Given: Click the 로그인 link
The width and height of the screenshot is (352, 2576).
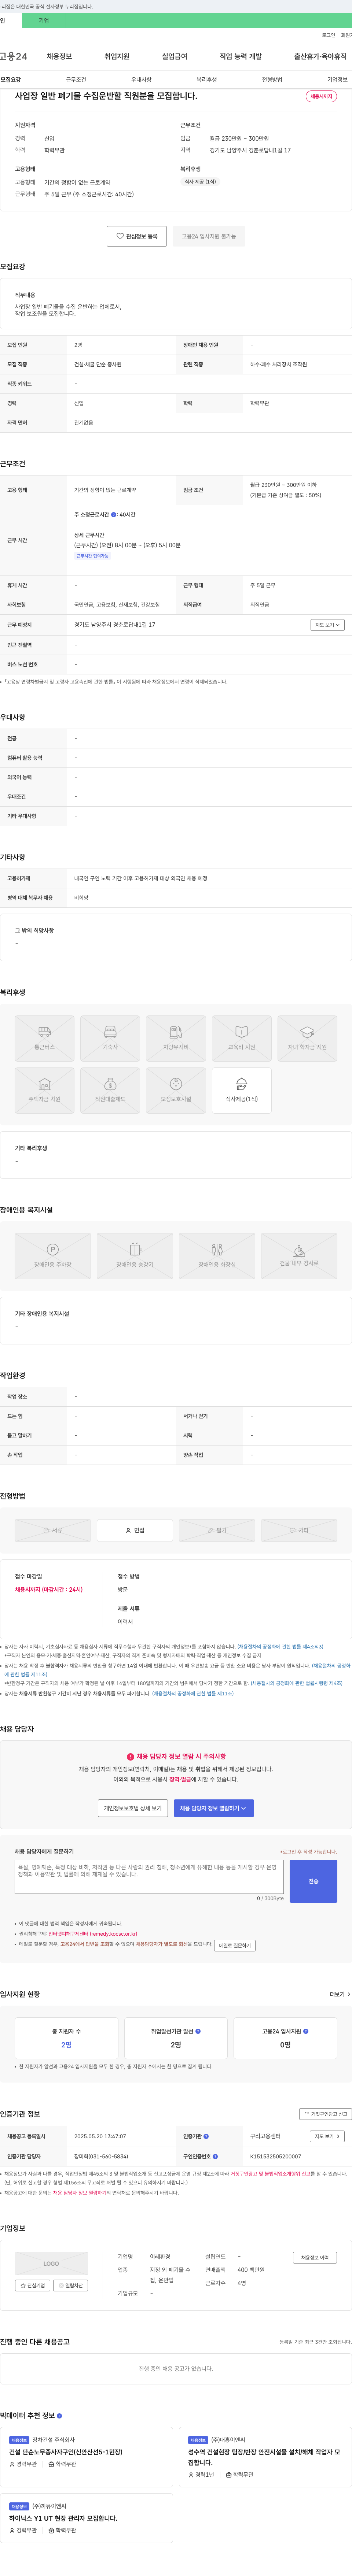Looking at the screenshot, I should (x=328, y=35).
